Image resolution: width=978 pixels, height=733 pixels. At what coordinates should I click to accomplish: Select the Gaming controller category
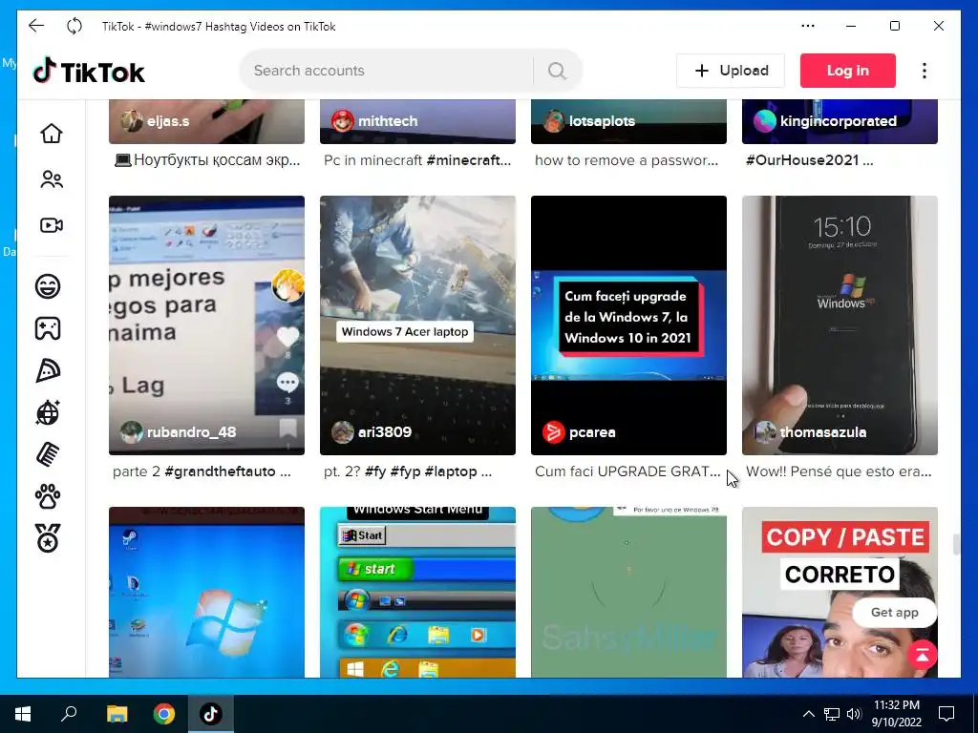coord(48,328)
